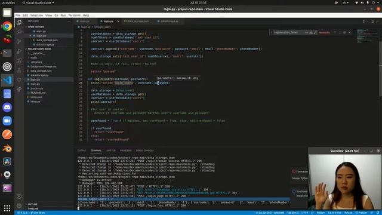Open Google Chrome from the Ubuntu dock
This screenshot has width=382, height=215.
pyautogui.click(x=7, y=26)
